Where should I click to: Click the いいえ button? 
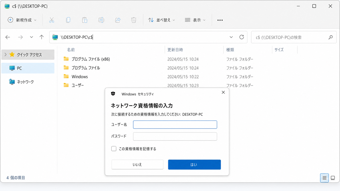pyautogui.click(x=137, y=164)
